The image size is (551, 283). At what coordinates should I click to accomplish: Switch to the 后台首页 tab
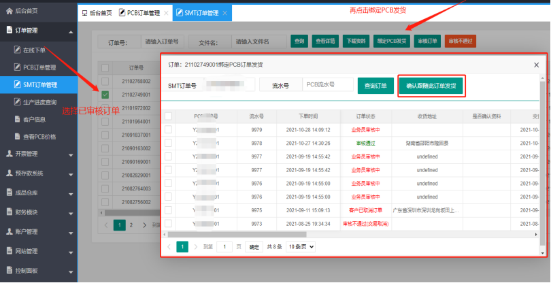(x=95, y=13)
